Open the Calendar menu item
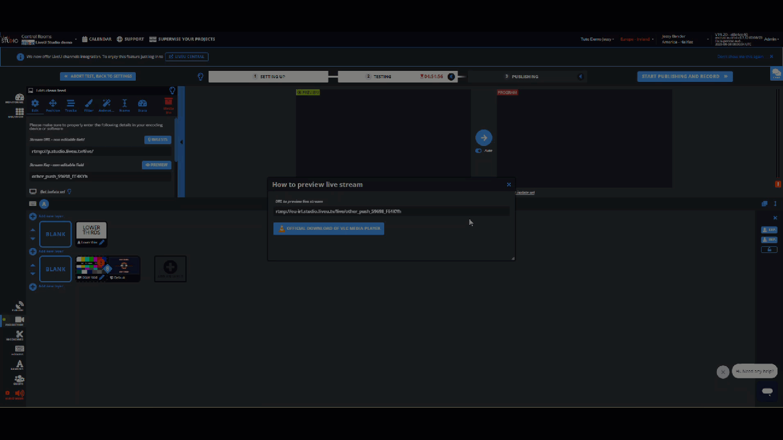Screen dimensions: 783x440 [97, 39]
